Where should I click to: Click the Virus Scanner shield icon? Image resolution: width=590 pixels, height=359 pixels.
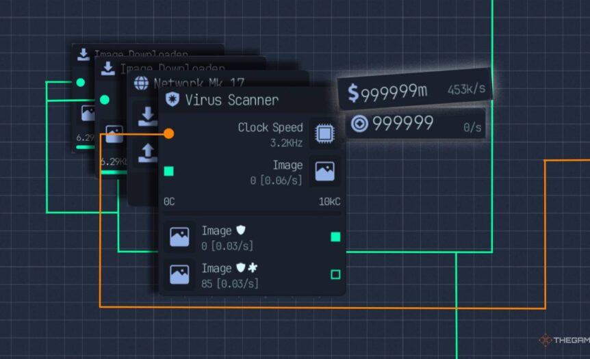coord(172,101)
